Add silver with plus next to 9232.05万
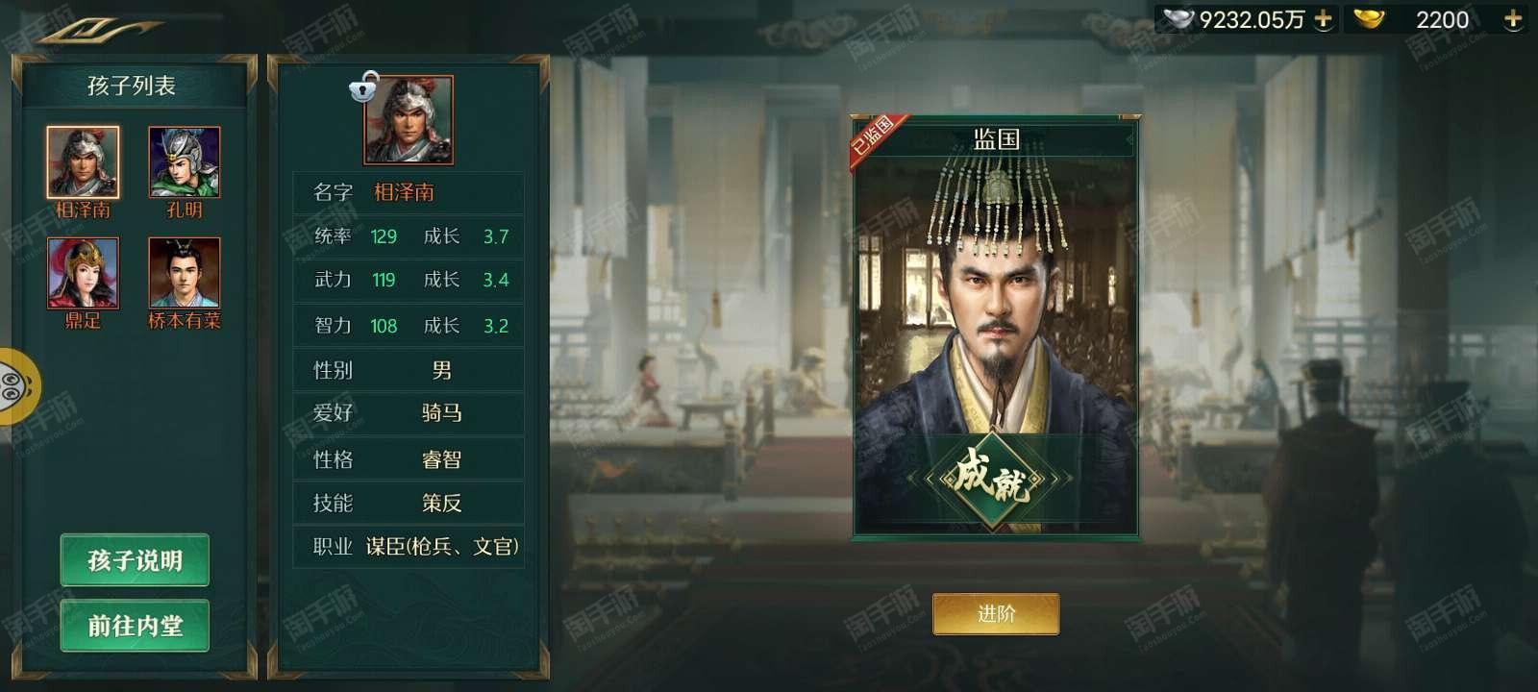The image size is (1538, 692). click(1324, 19)
